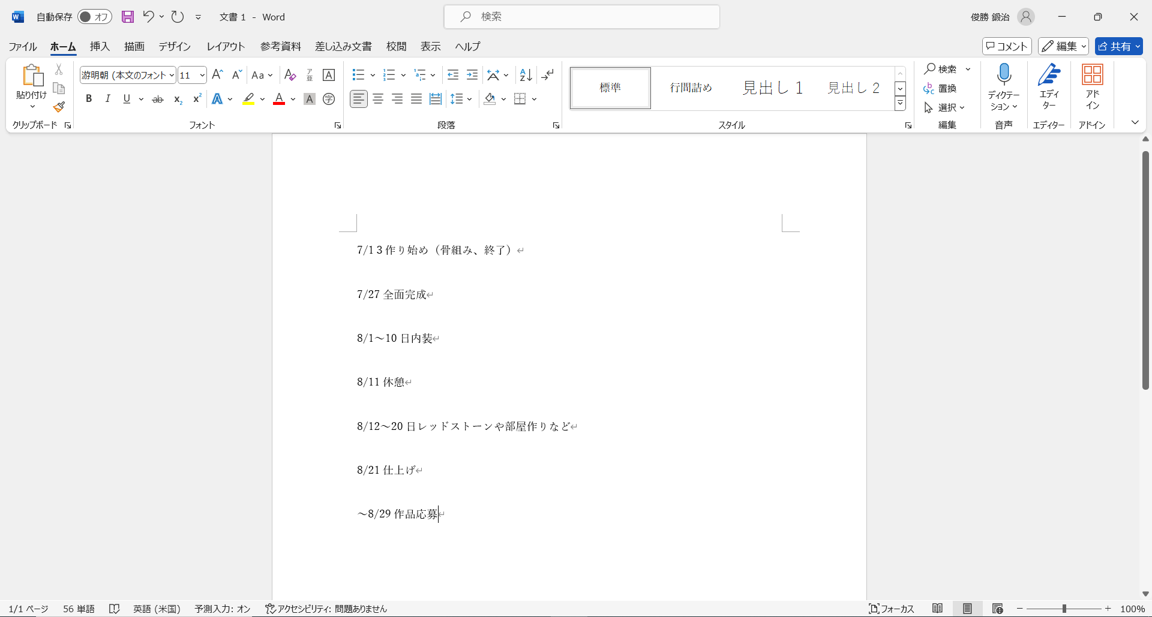Switch to the 参考資料 tab
The image size is (1152, 617).
click(x=281, y=46)
